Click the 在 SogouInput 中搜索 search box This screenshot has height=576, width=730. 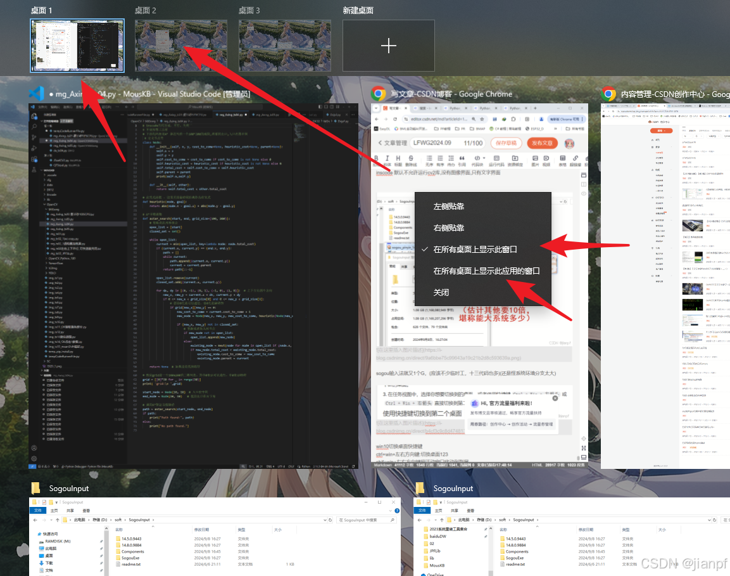[367, 520]
